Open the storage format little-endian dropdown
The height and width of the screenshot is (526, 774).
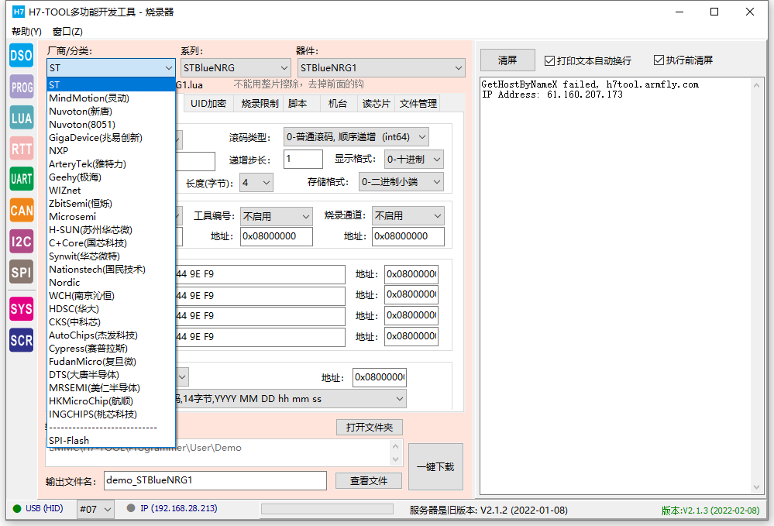(x=401, y=181)
